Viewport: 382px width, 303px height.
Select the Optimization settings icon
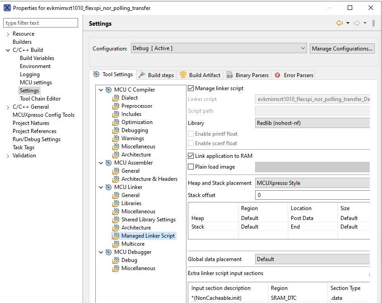click(116, 122)
